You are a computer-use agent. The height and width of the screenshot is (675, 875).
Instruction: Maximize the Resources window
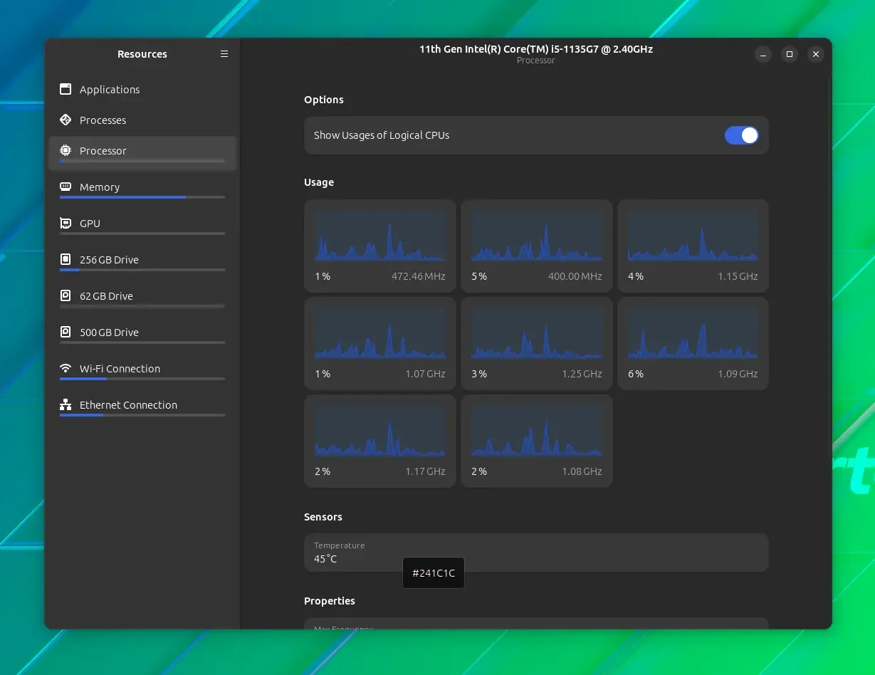790,54
